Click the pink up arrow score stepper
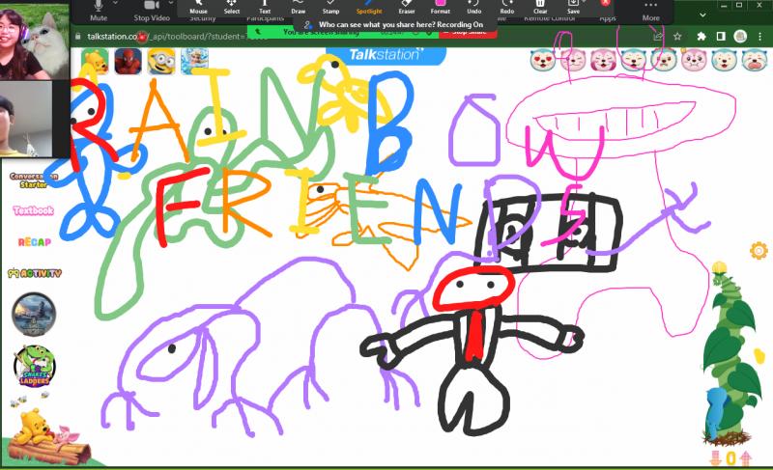Screen dimensions: 773x470 coord(745,457)
